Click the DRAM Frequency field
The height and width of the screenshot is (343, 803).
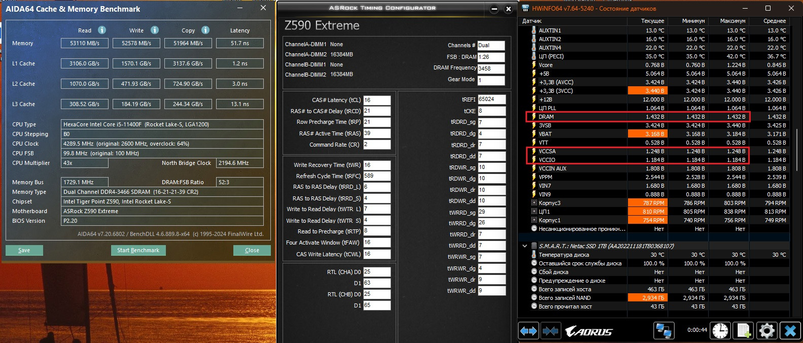click(491, 68)
